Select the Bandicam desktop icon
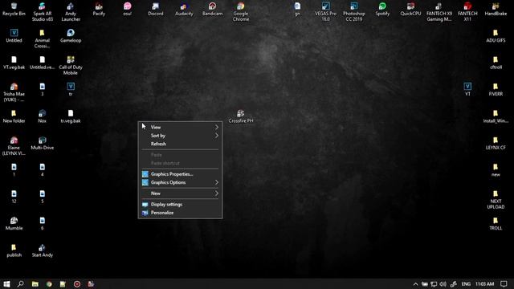514x289 pixels. (x=212, y=9)
